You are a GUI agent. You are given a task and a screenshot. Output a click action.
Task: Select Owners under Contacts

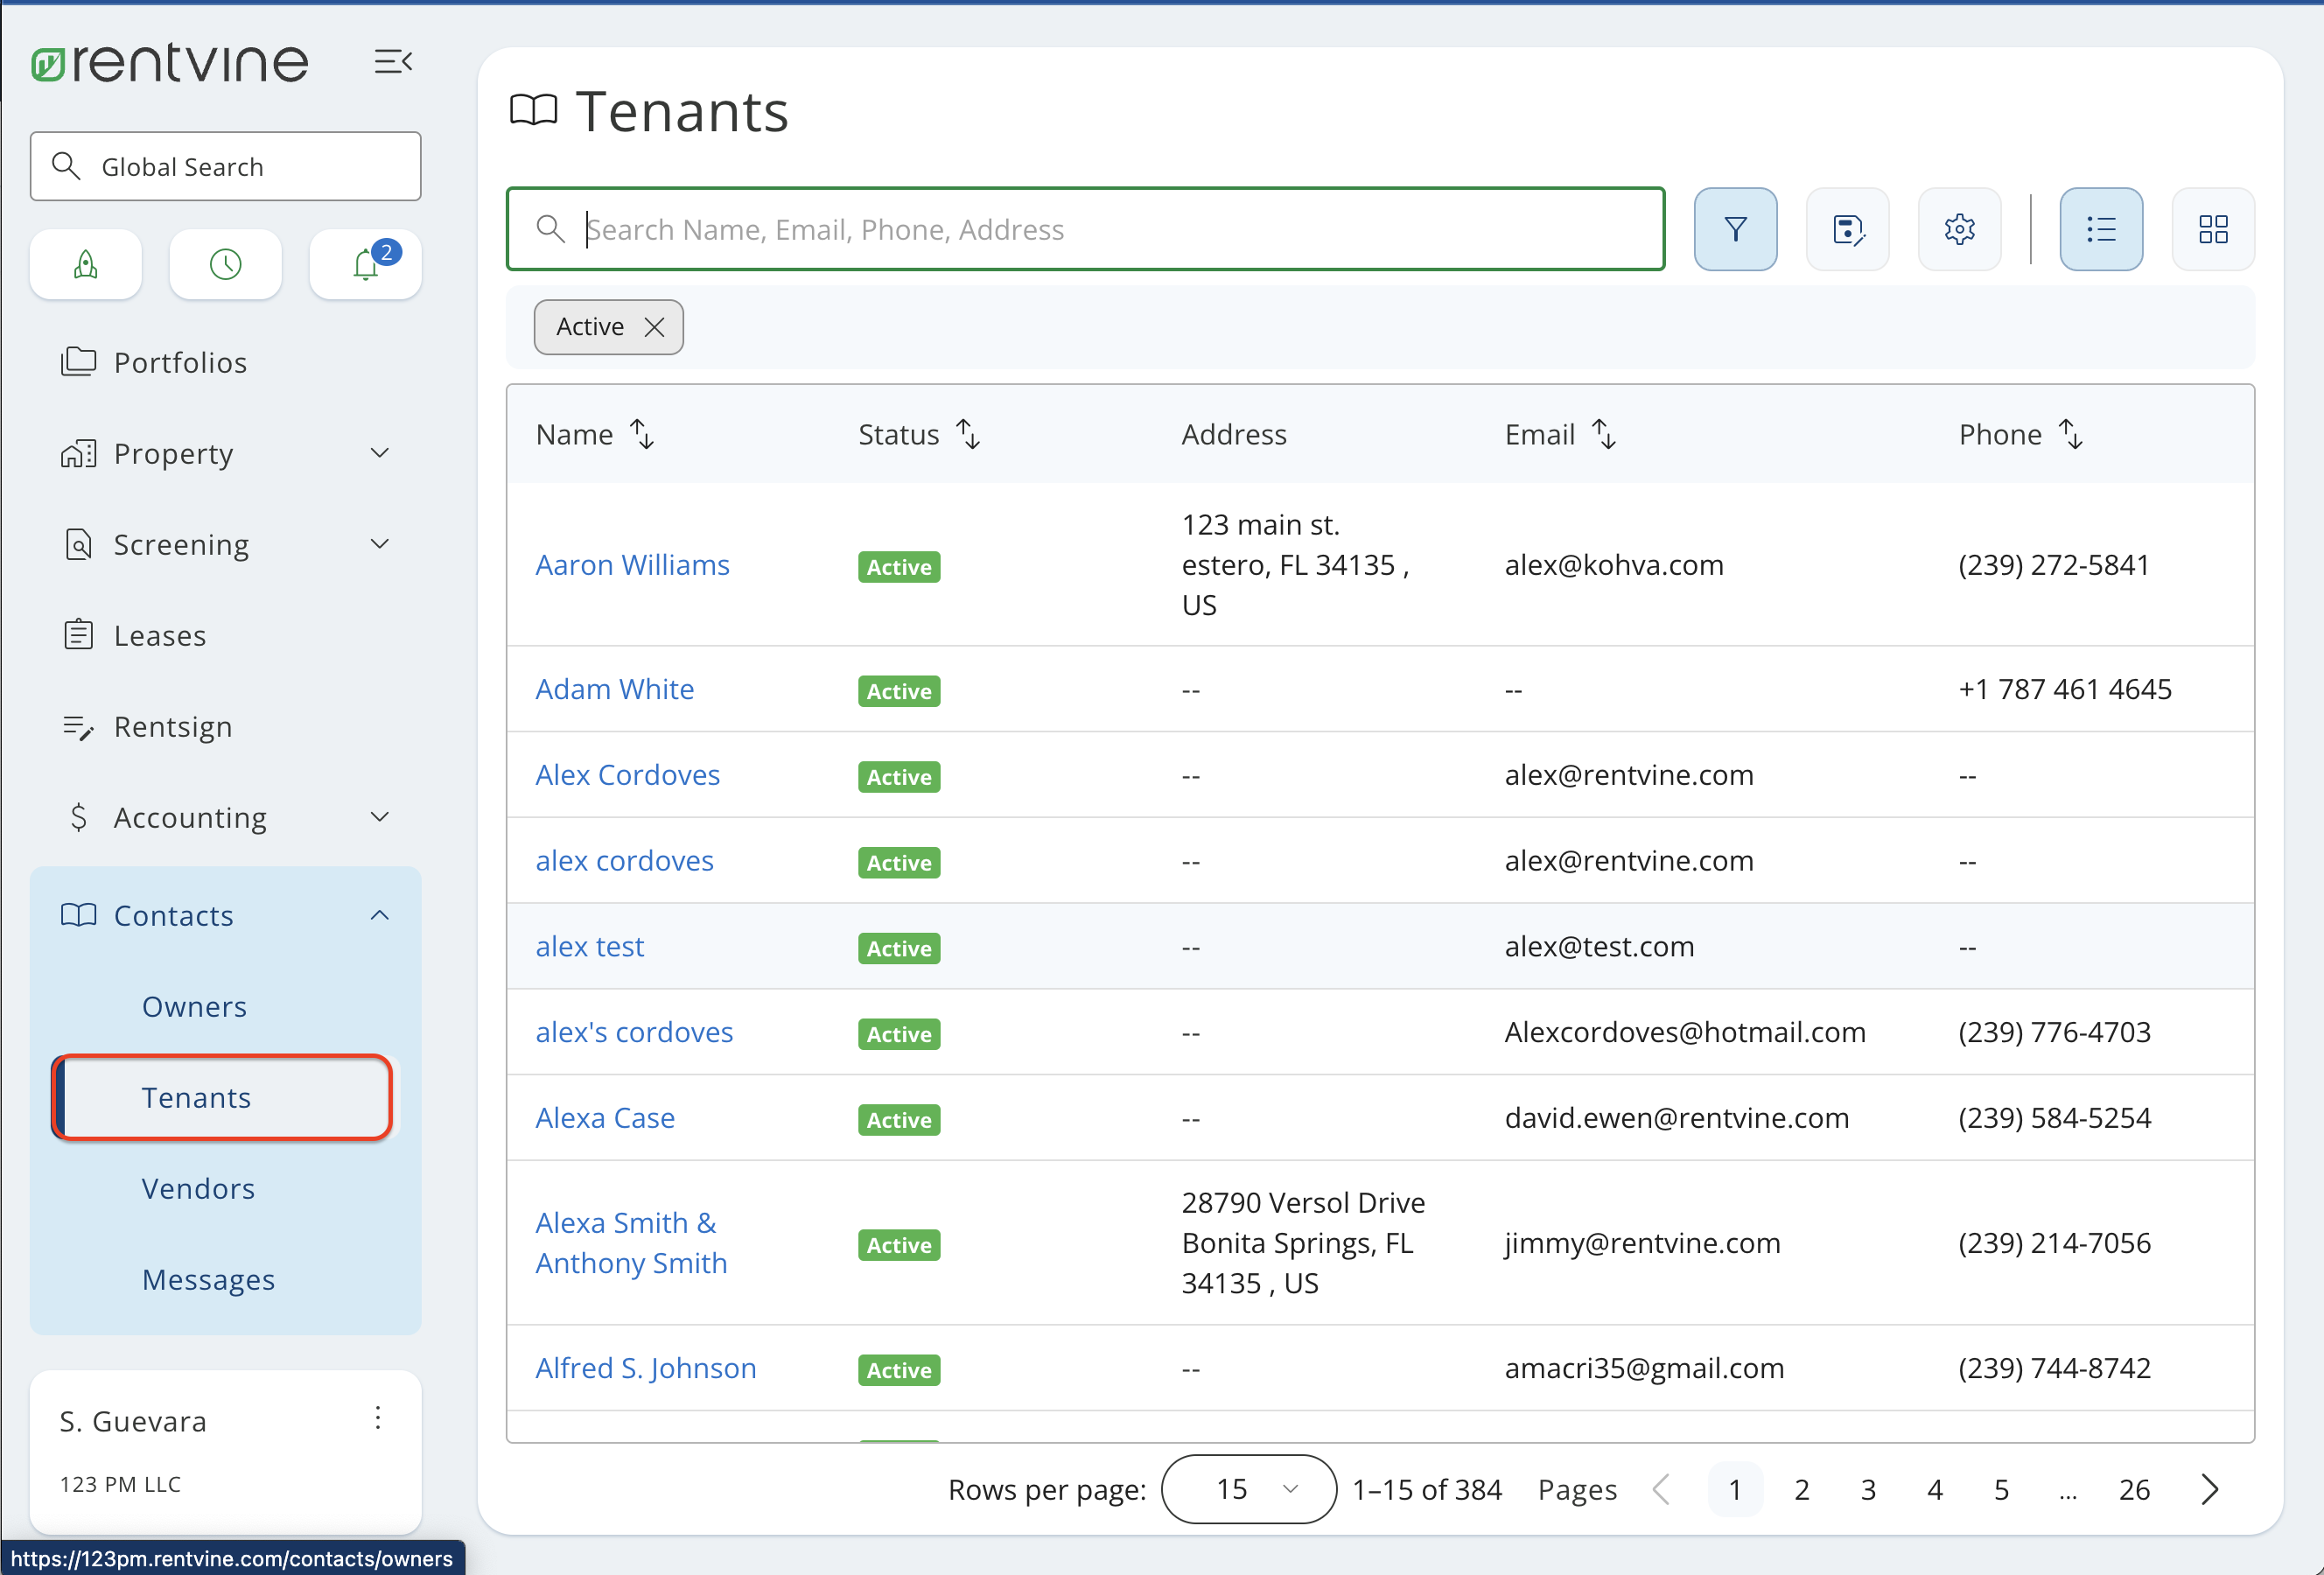click(x=194, y=1006)
